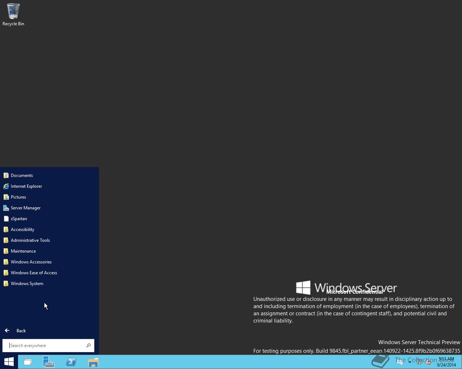462x369 pixels.
Task: Click the search magnifier icon
Action: [x=88, y=345]
